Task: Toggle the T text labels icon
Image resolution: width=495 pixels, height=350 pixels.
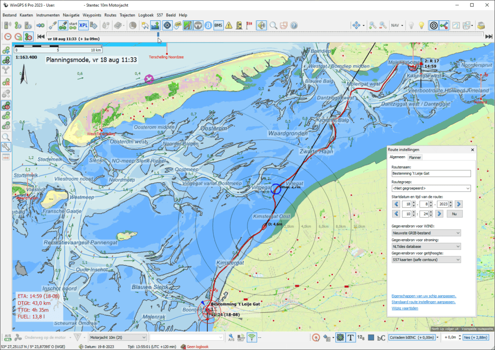Action: click(350, 337)
